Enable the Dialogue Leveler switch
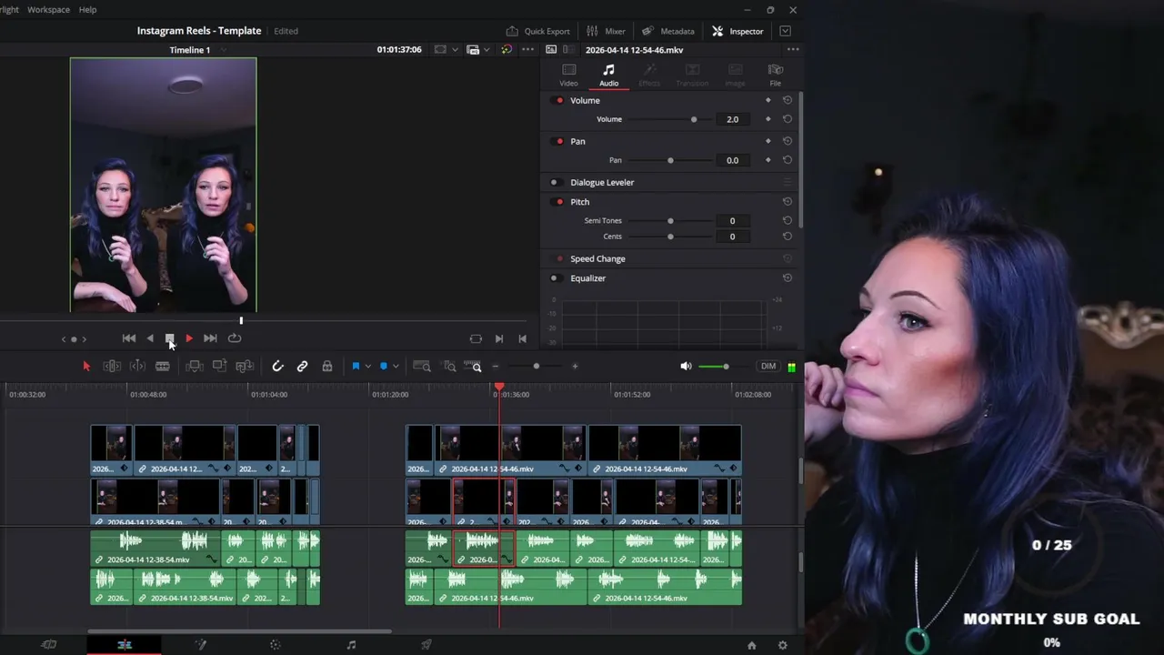 tap(557, 182)
